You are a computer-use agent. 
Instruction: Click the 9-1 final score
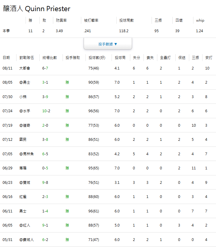45,225
